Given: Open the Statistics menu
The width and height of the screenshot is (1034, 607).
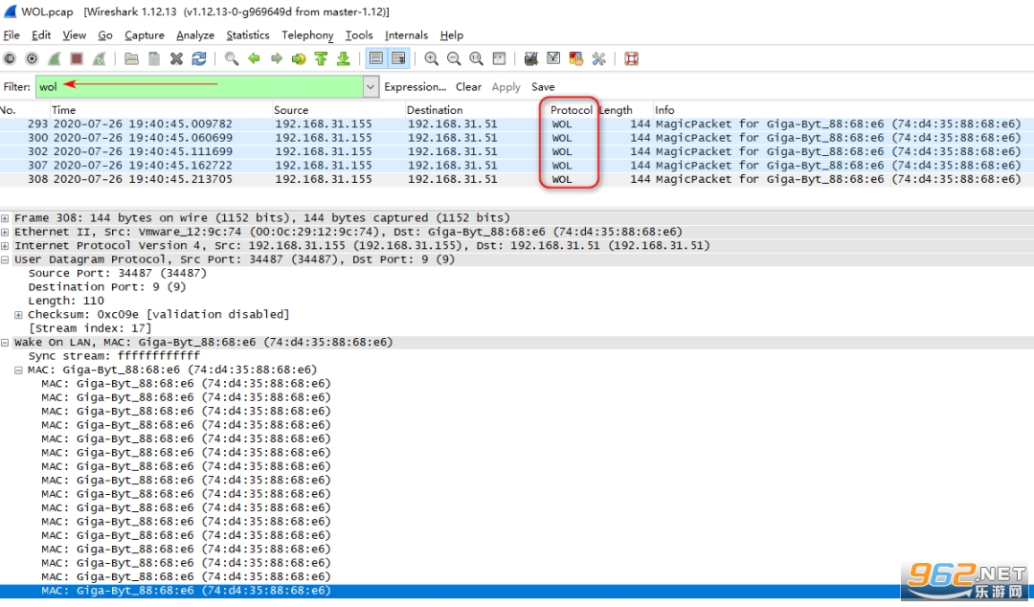Looking at the screenshot, I should (247, 35).
